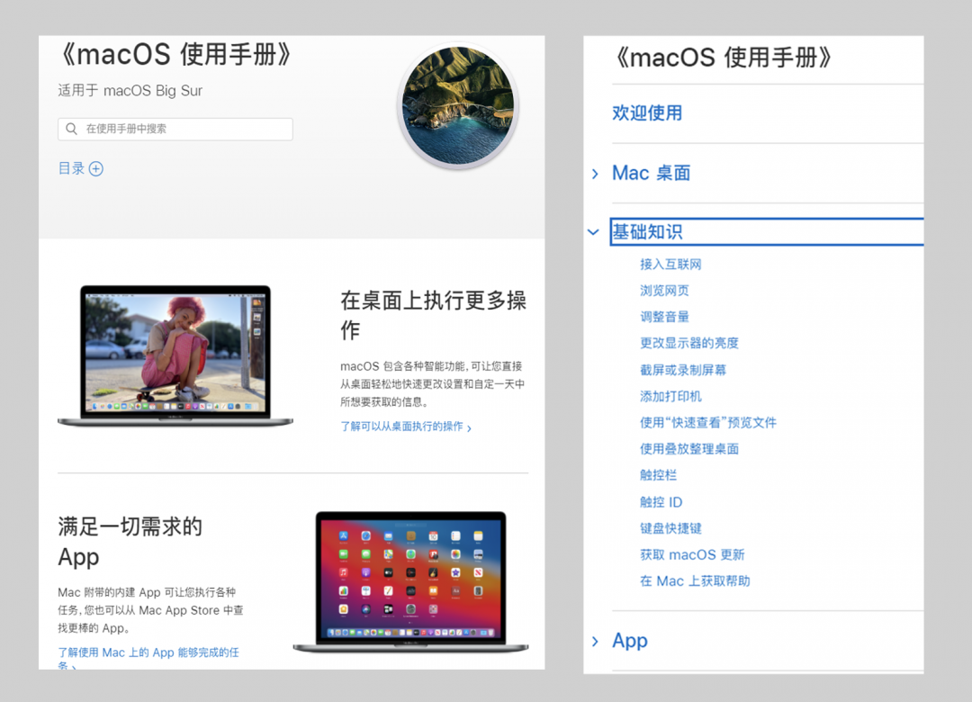Click the Big Sur round landscape image
The image size is (972, 702).
[x=458, y=106]
